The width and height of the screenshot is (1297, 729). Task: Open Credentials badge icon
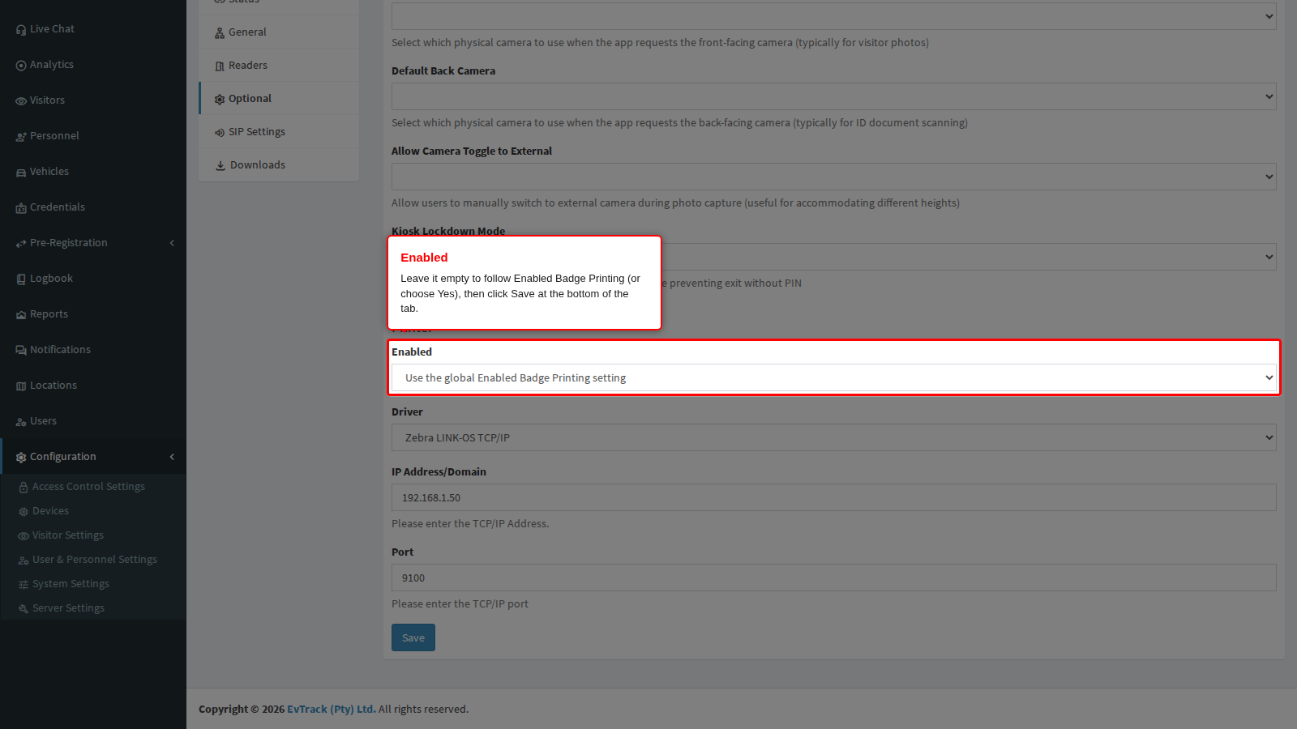click(x=21, y=208)
